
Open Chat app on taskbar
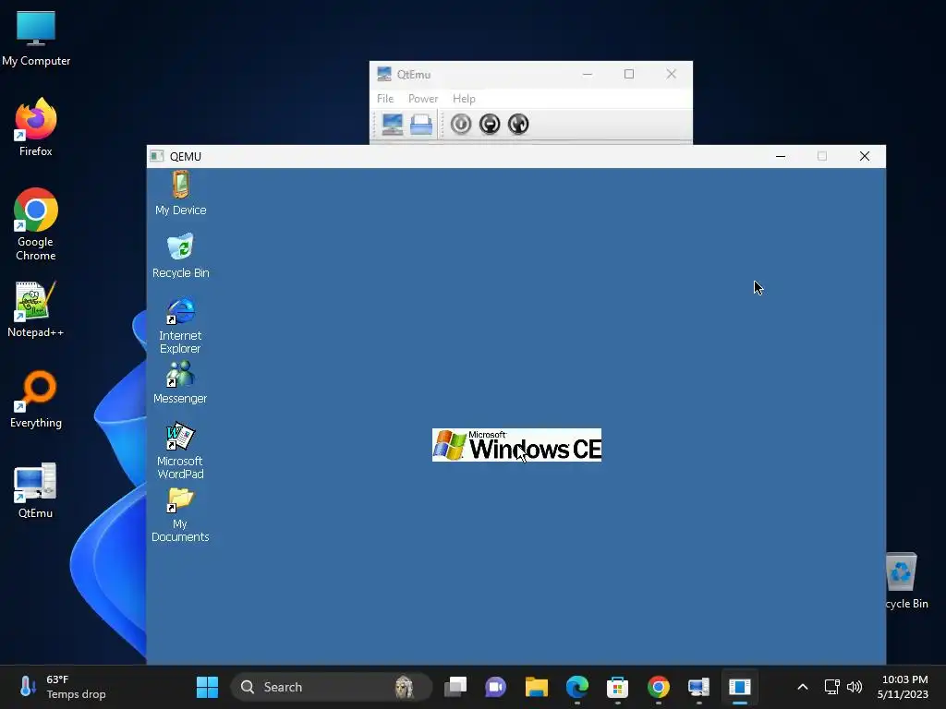(x=495, y=687)
